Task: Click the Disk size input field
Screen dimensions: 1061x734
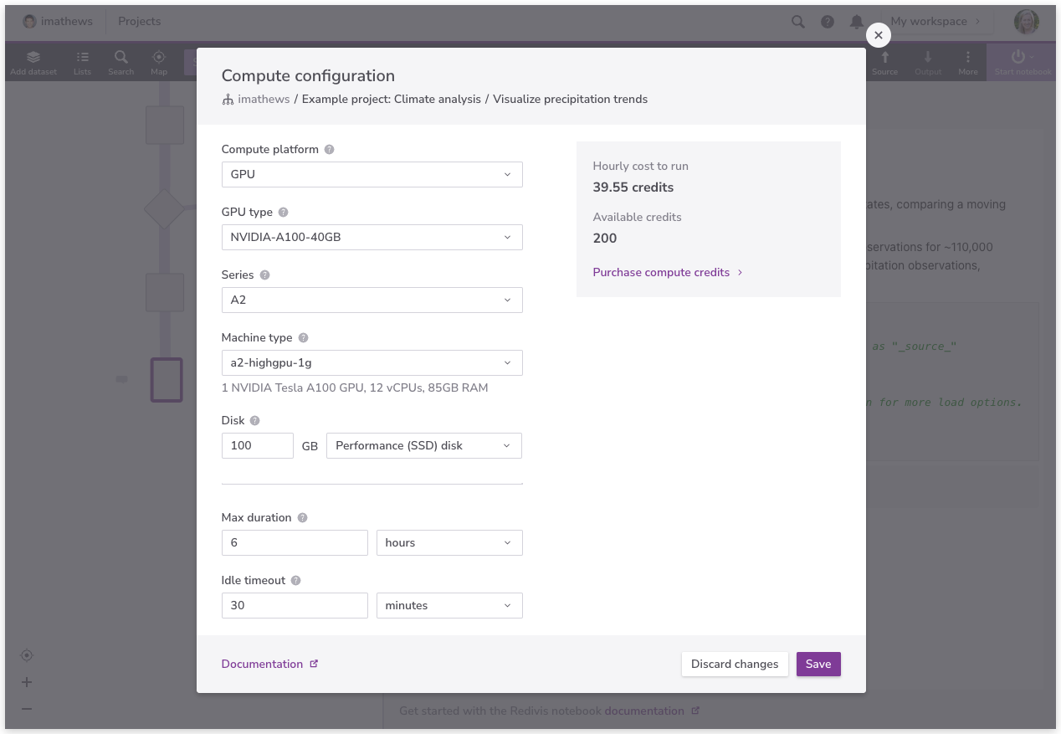Action: (x=257, y=445)
